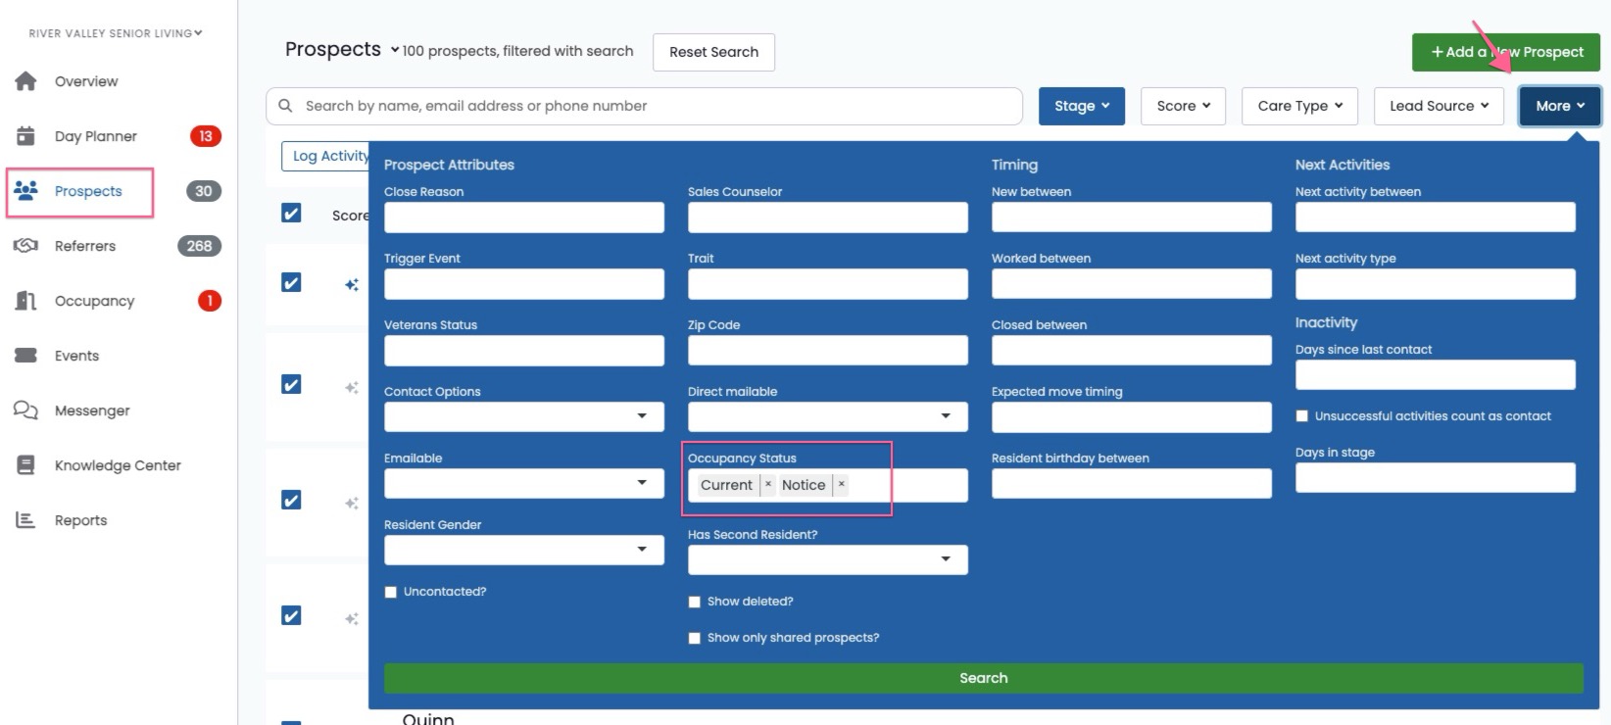Screen dimensions: 1611x725
Task: Expand the Lead Source filter
Action: 1439,106
